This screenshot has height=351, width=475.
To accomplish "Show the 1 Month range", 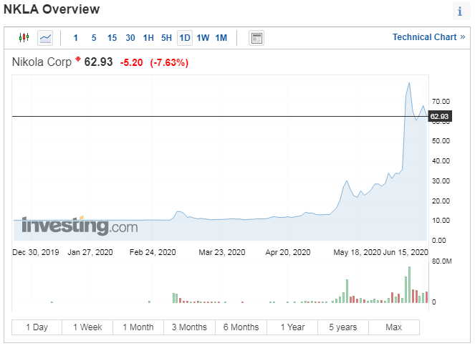I will click(x=138, y=327).
